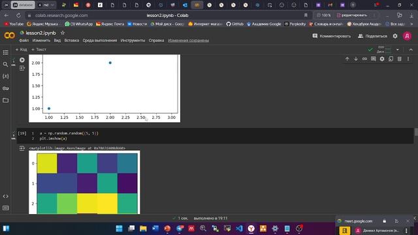Show more bookmarks chevron
418x235 pixels.
pos(411,24)
